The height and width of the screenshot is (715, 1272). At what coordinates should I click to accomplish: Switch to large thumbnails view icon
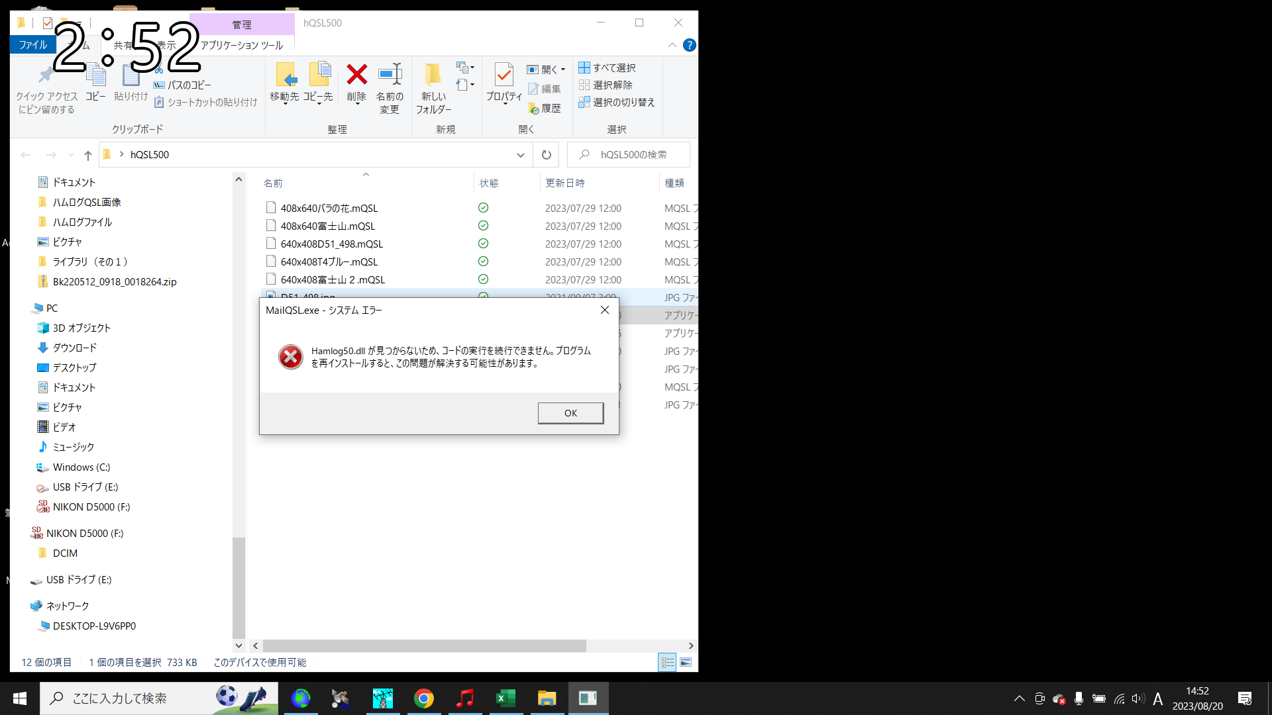[686, 662]
